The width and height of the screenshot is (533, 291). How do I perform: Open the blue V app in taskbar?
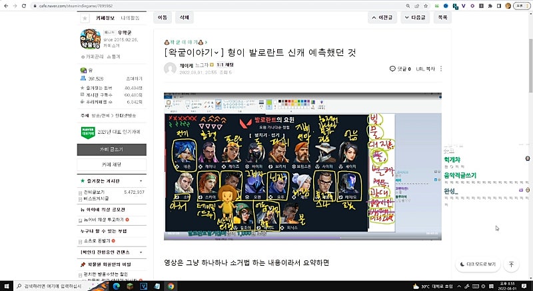(143, 286)
